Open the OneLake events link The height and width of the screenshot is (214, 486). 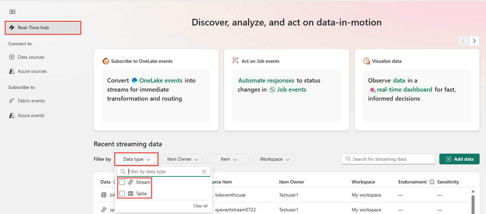[x=161, y=81]
